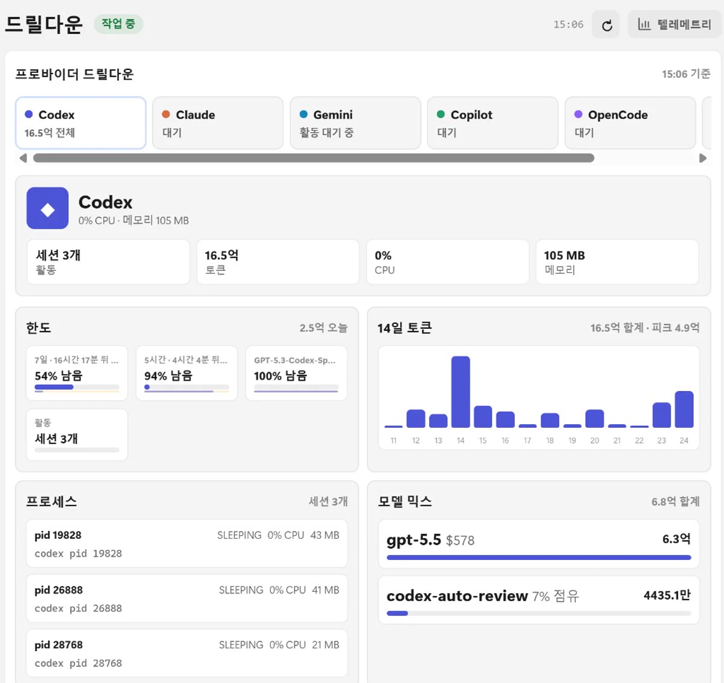Click the Codex diamond logo icon
Viewport: 724px width, 683px height.
pyautogui.click(x=48, y=208)
